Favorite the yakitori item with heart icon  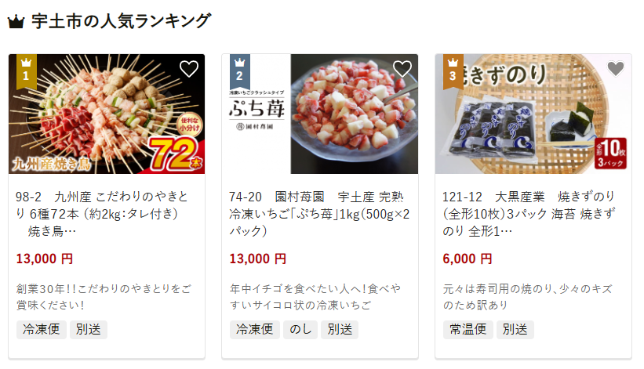click(189, 69)
